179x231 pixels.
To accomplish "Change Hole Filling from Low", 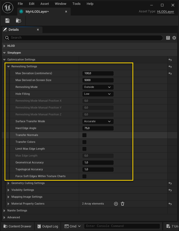I will pyautogui.click(x=98, y=94).
